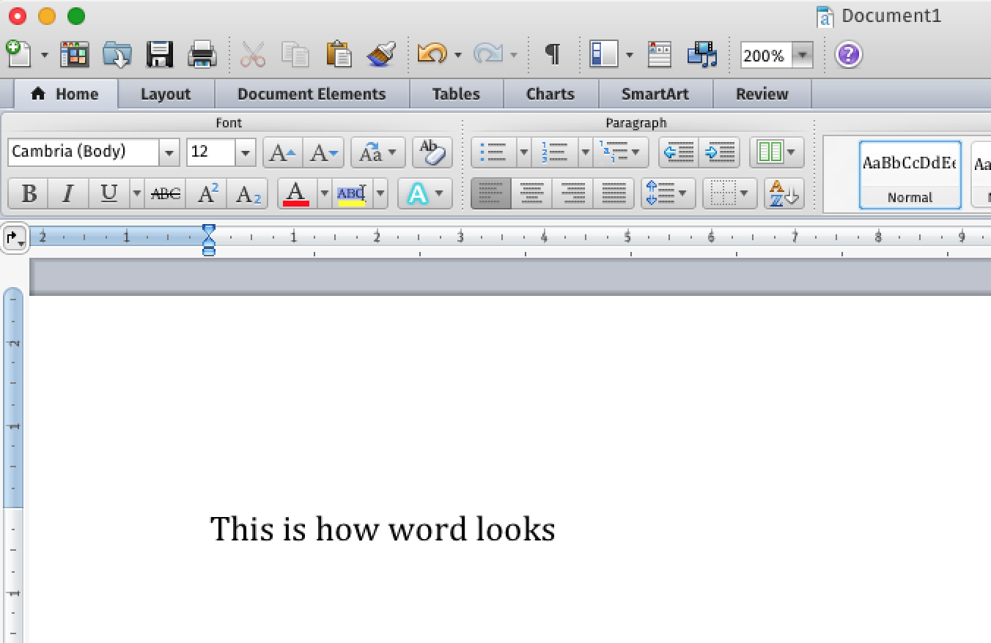Expand the numbering style options arrow
The width and height of the screenshot is (991, 643).
coord(586,152)
